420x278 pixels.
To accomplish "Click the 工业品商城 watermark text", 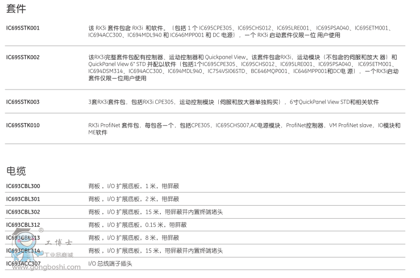I will (x=58, y=254).
